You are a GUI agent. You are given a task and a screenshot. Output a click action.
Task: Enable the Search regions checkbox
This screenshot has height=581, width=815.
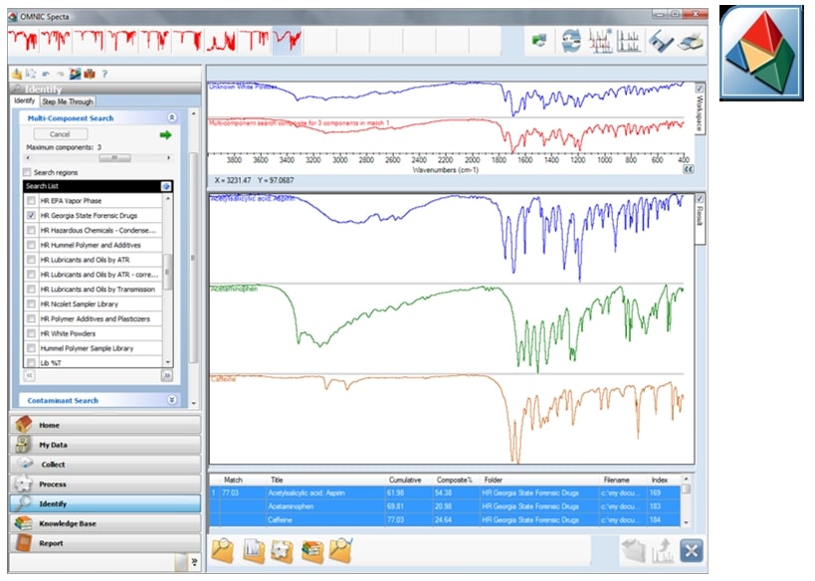click(x=27, y=172)
